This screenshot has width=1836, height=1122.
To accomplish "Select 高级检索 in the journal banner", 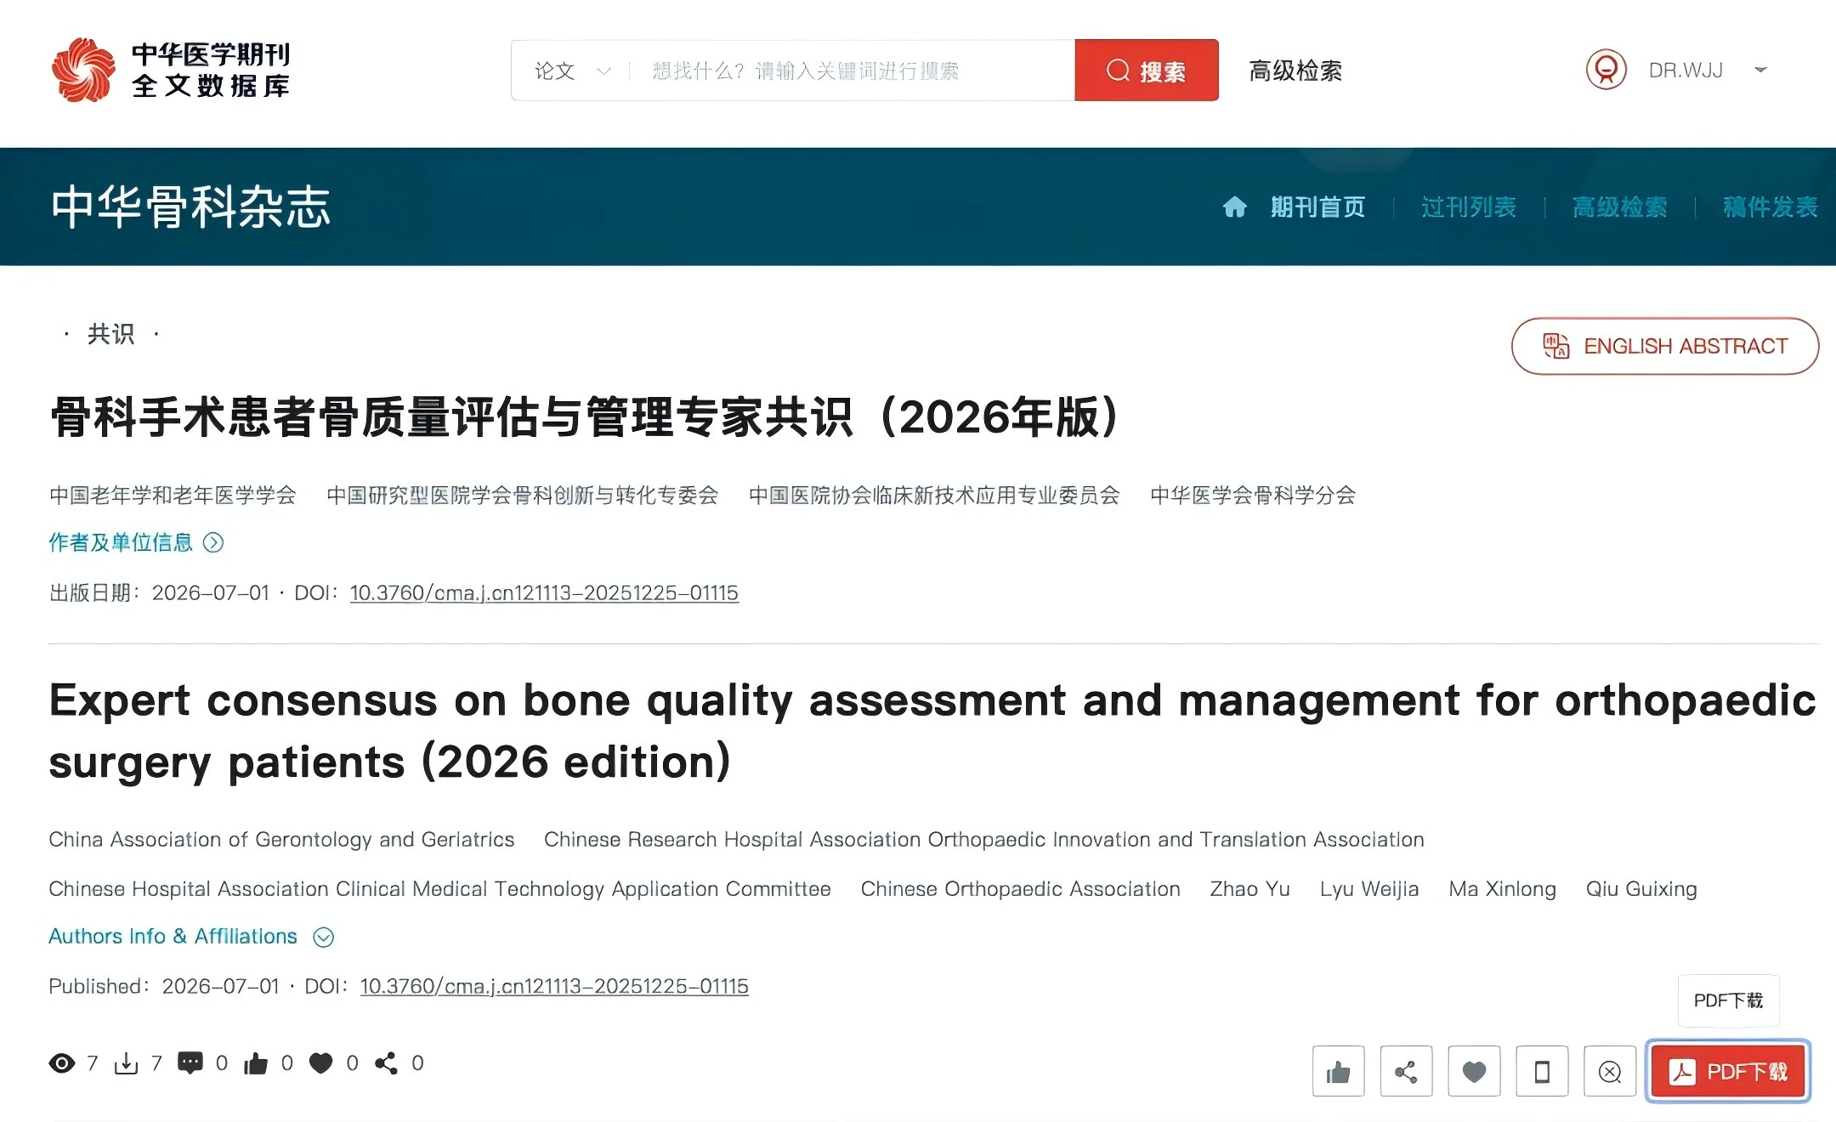I will coord(1619,207).
